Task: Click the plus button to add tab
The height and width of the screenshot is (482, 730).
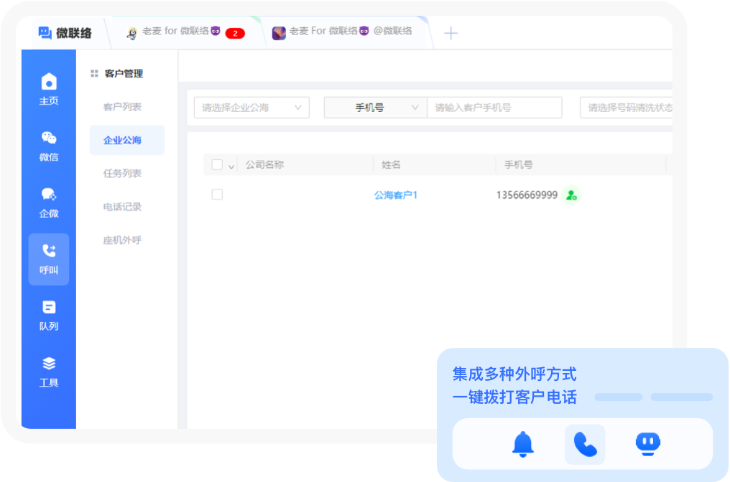Action: click(x=451, y=33)
